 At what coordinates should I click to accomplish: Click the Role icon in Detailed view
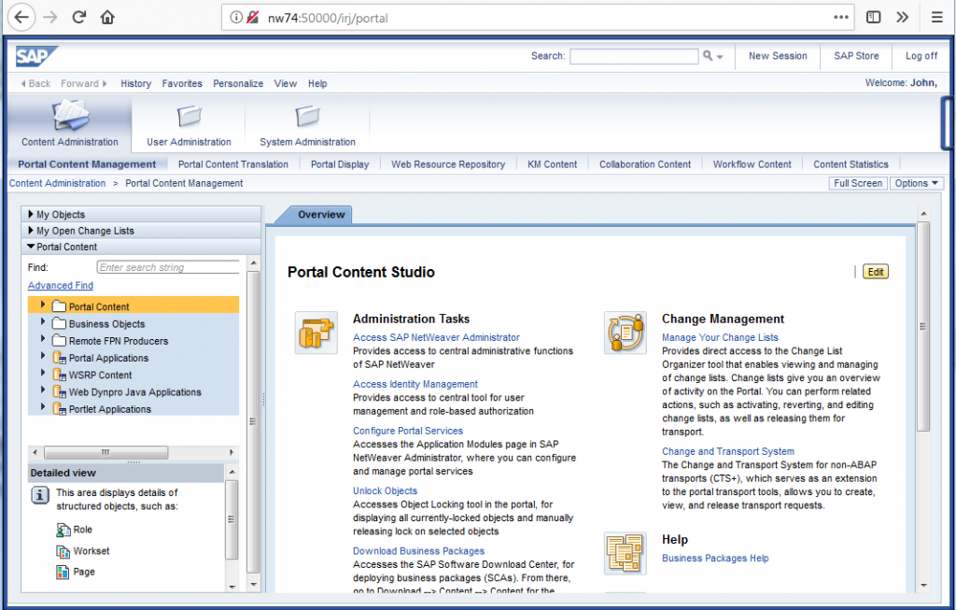(63, 530)
